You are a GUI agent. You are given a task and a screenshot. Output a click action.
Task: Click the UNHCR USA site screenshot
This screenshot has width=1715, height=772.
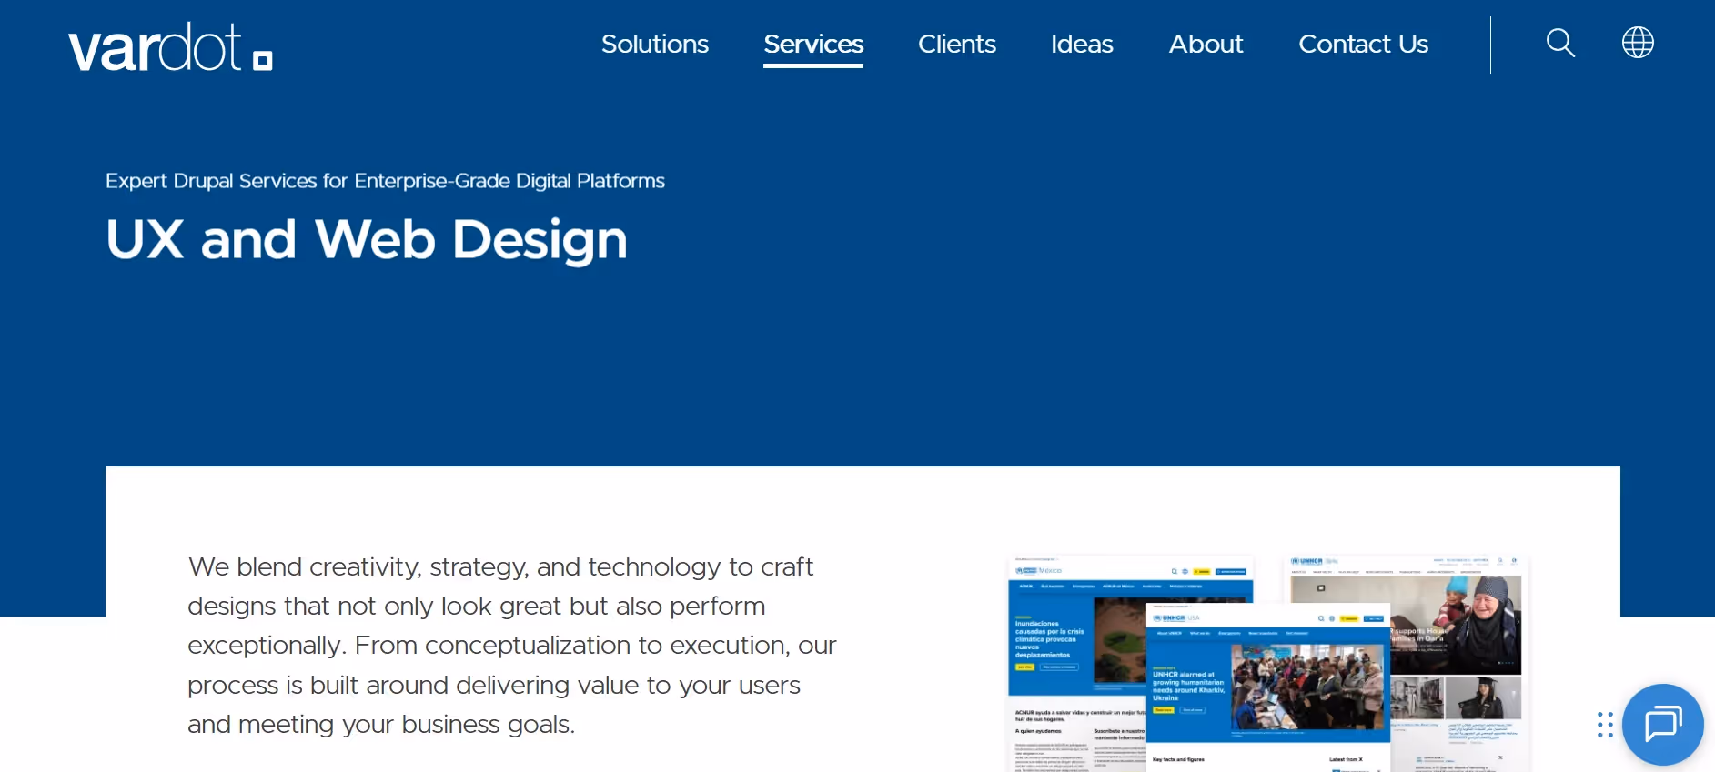1268,687
